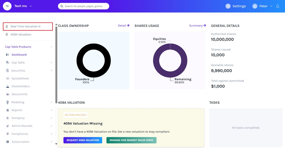Open Documents in sidebar
Image resolution: width=285 pixels, height=148 pixels.
(x=19, y=94)
